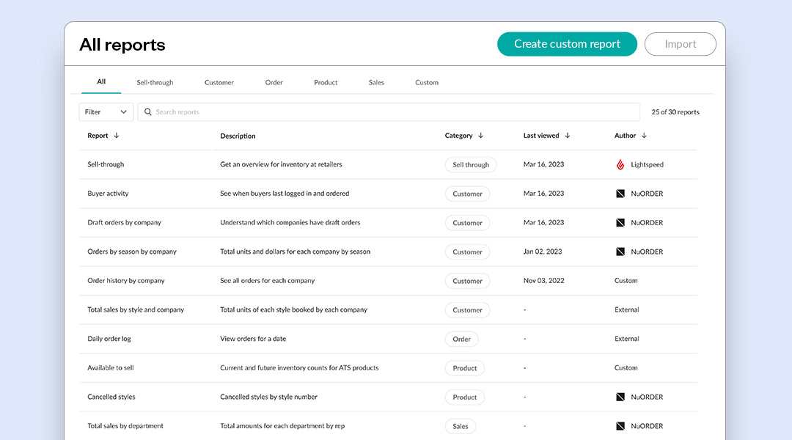This screenshot has width=792, height=440.
Task: Click the Sell through category tag
Action: pyautogui.click(x=471, y=165)
